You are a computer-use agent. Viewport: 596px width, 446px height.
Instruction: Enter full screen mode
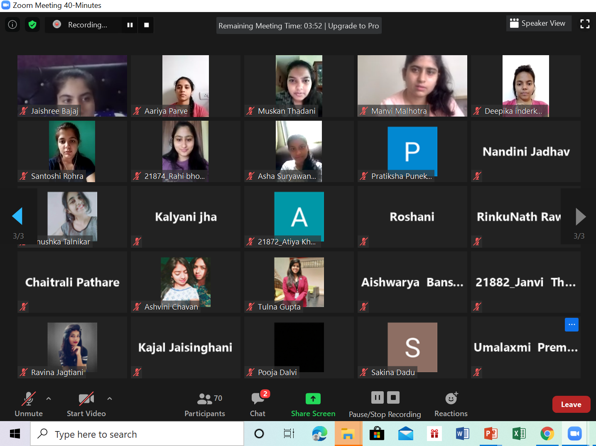pyautogui.click(x=585, y=24)
